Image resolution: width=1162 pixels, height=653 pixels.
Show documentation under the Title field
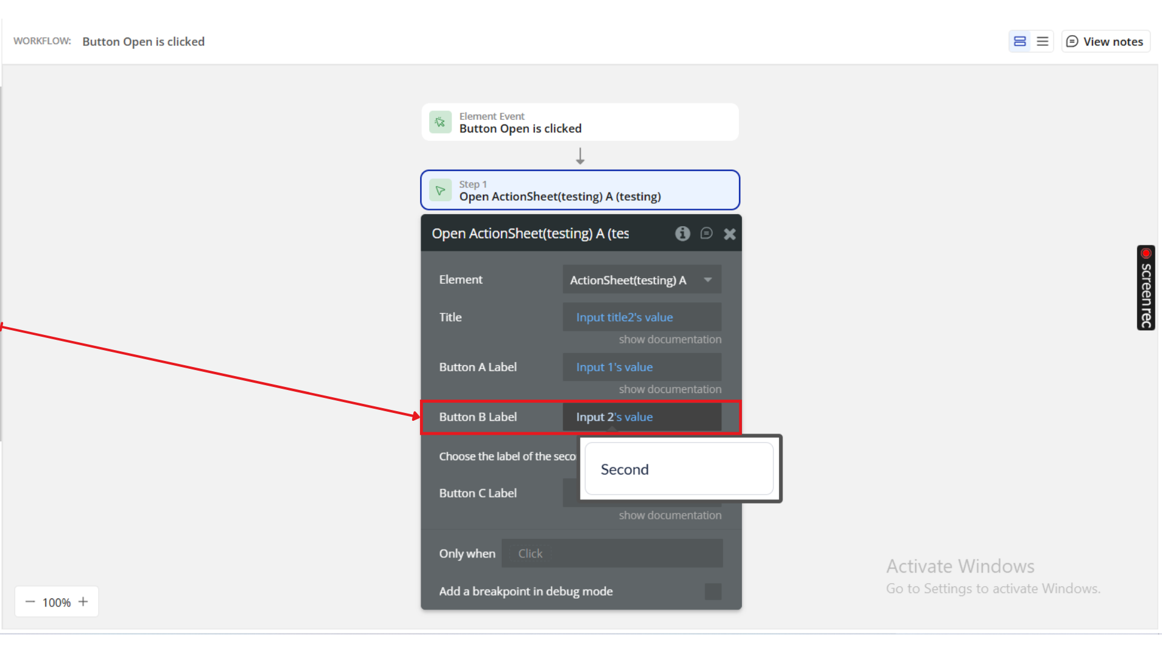click(x=669, y=339)
